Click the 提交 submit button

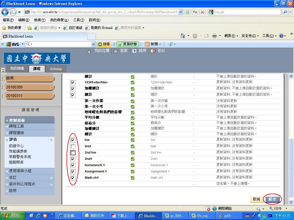272,199
